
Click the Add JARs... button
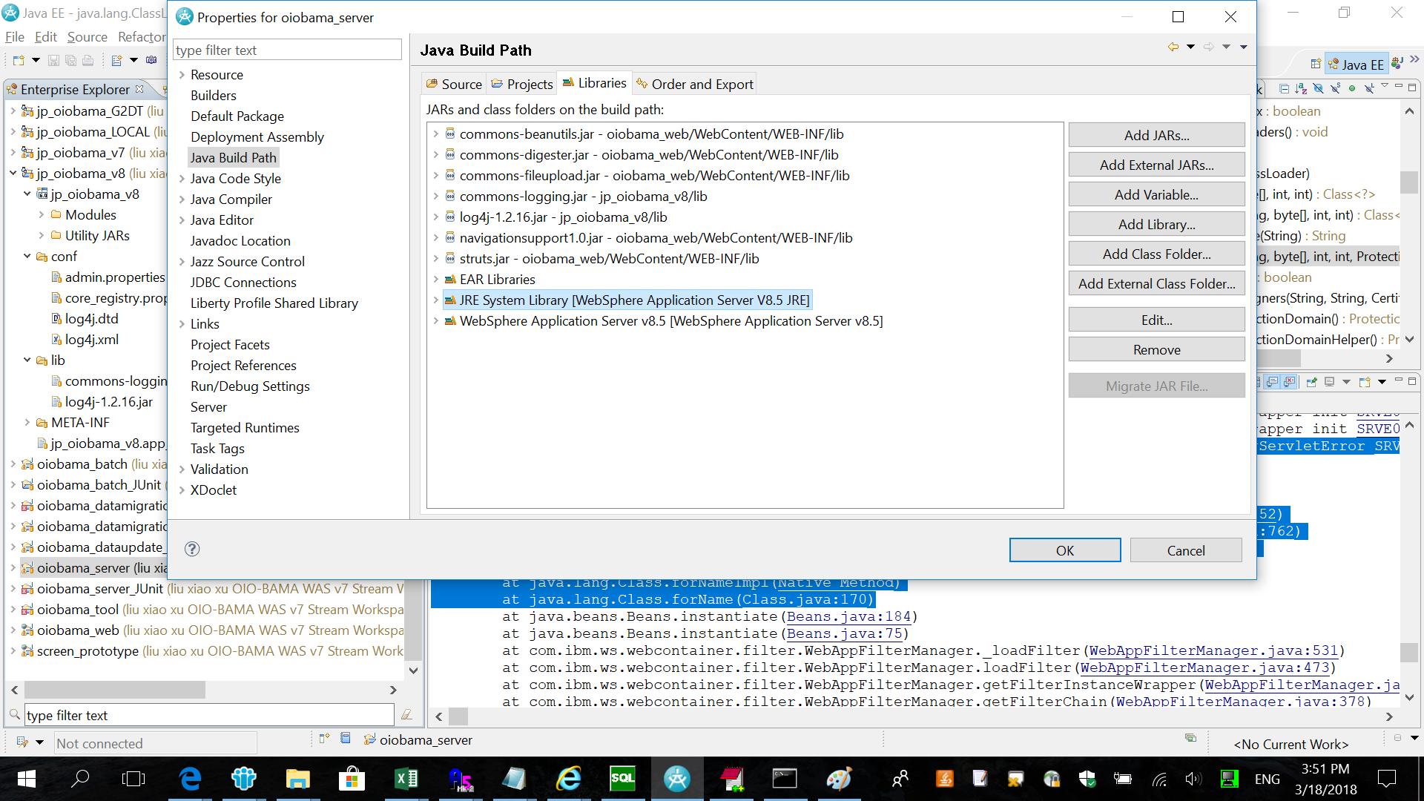coord(1156,135)
